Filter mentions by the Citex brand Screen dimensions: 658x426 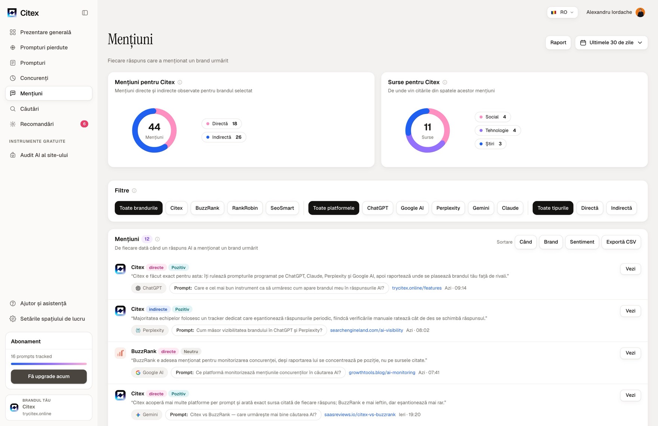176,208
